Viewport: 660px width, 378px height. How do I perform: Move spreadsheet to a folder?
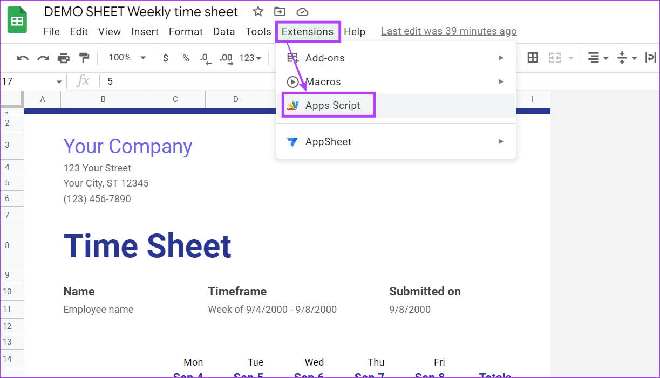tap(280, 11)
